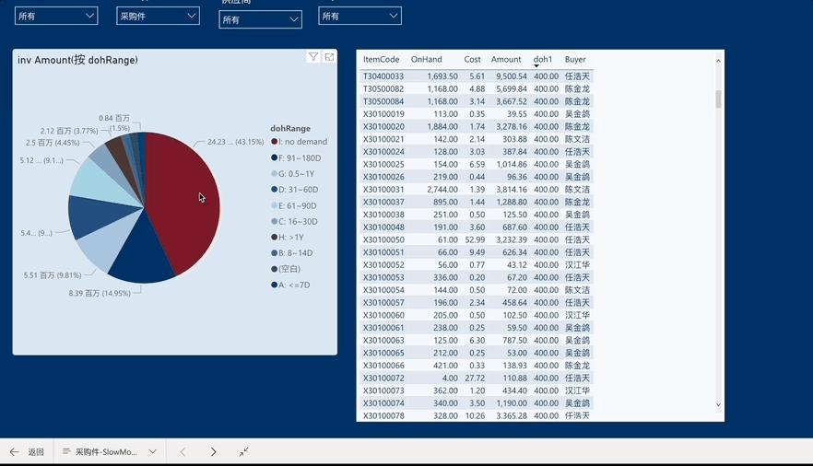
Task: Go back using the 返回 arrow
Action: point(14,452)
